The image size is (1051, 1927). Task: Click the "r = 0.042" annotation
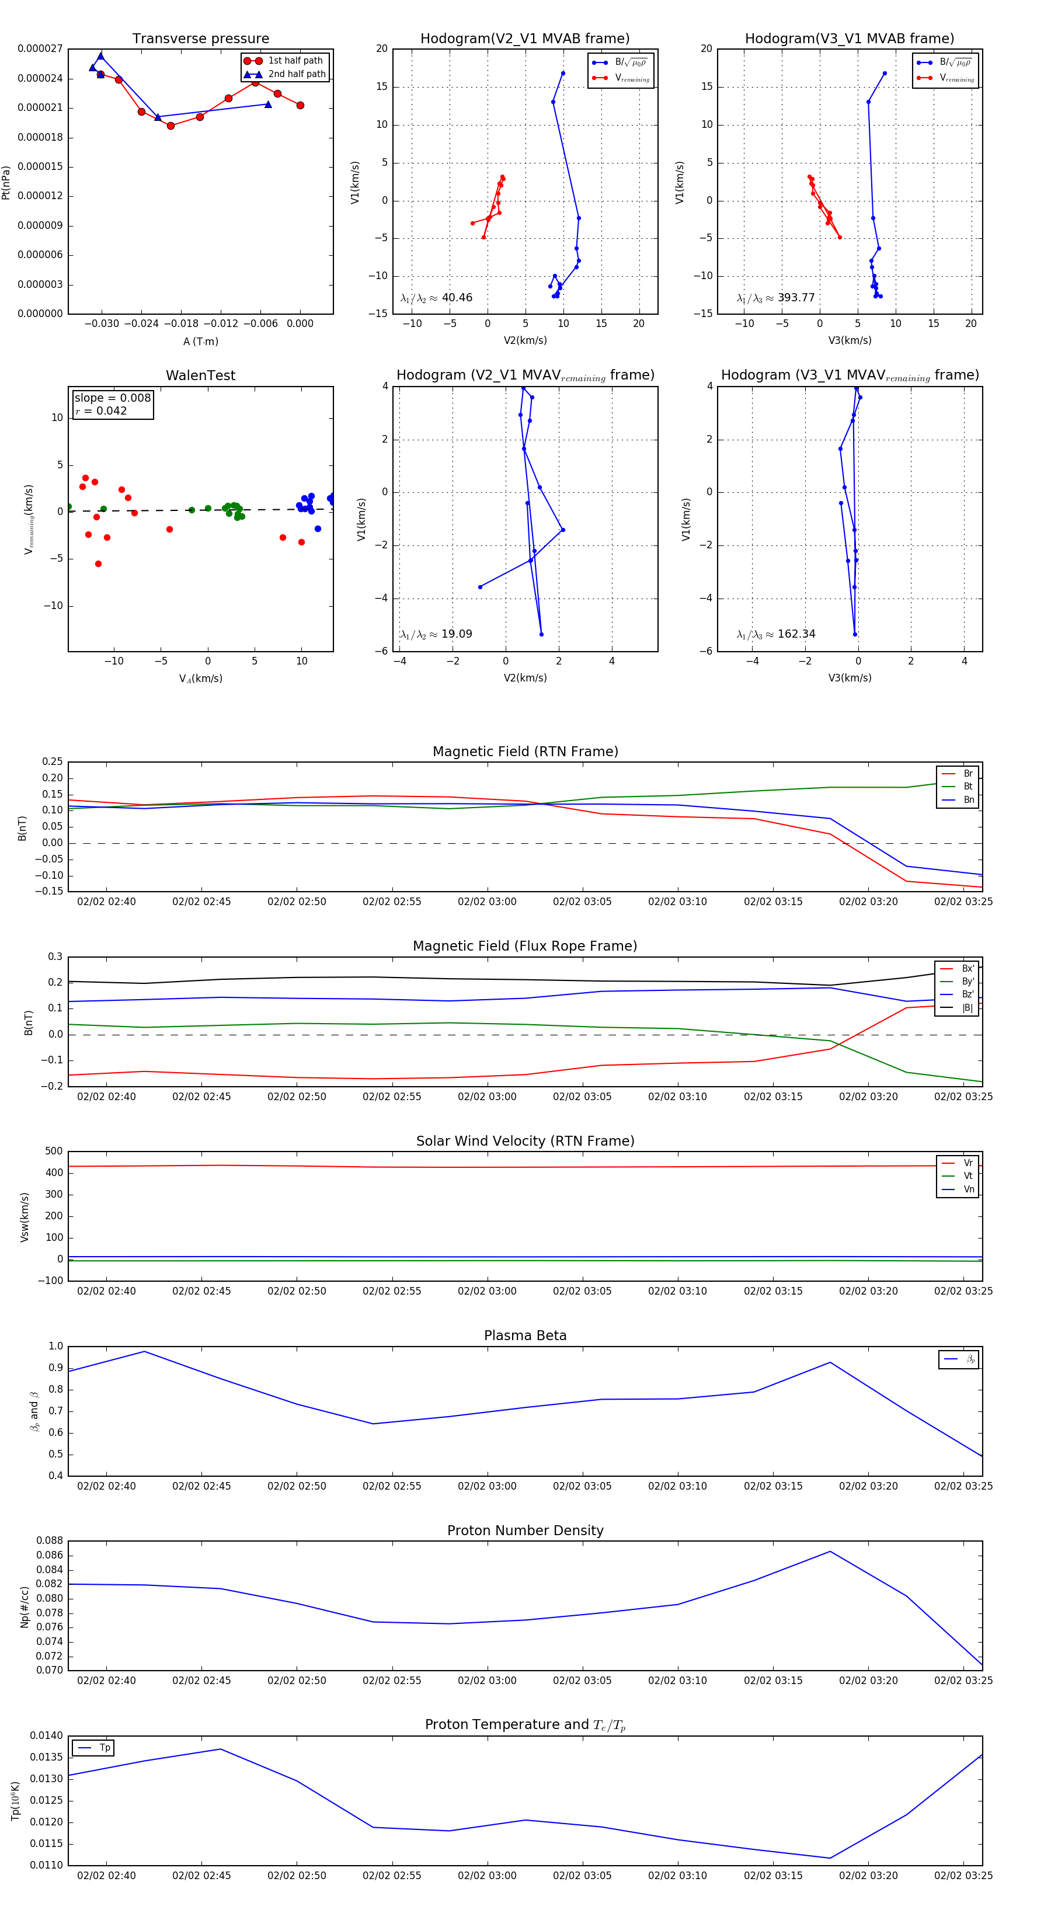click(x=101, y=411)
